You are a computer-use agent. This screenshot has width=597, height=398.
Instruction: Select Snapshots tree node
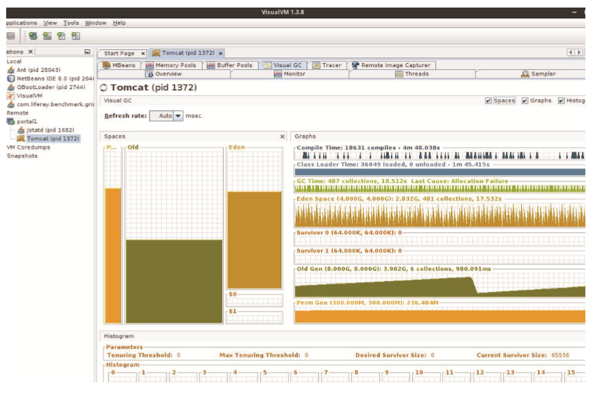pyautogui.click(x=22, y=156)
